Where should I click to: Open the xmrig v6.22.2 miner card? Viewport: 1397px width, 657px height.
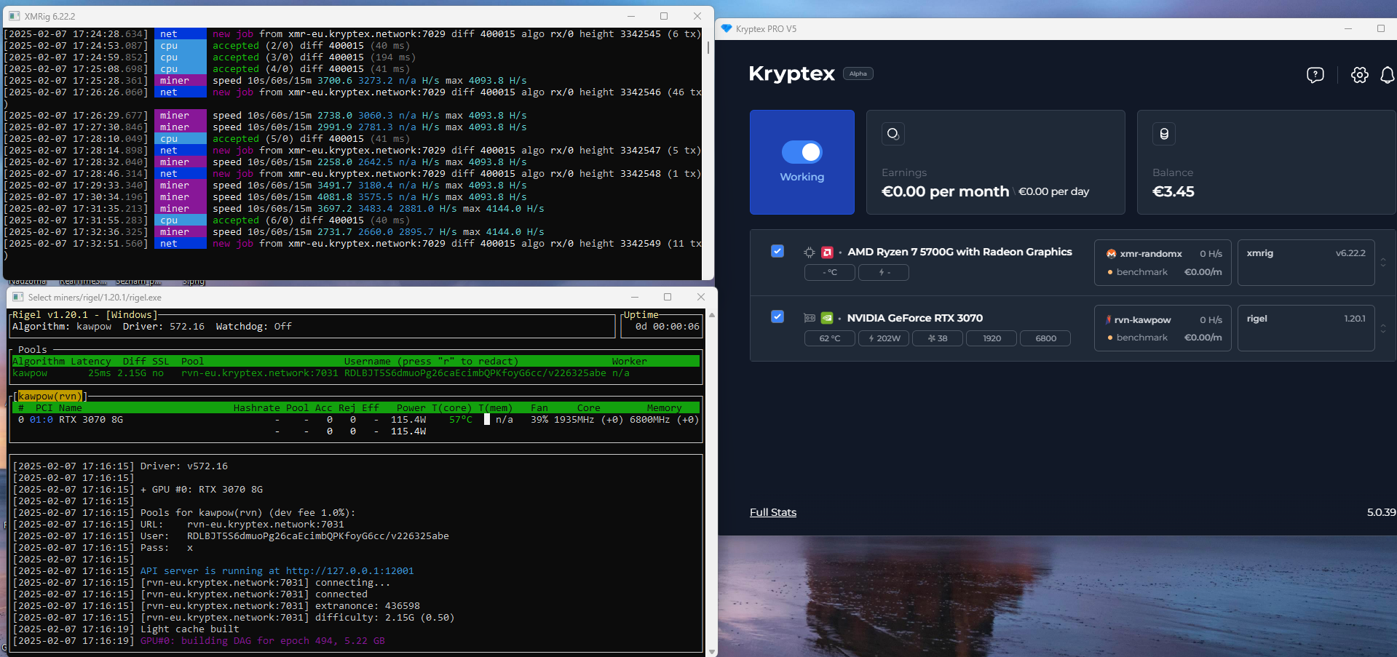pyautogui.click(x=1306, y=263)
